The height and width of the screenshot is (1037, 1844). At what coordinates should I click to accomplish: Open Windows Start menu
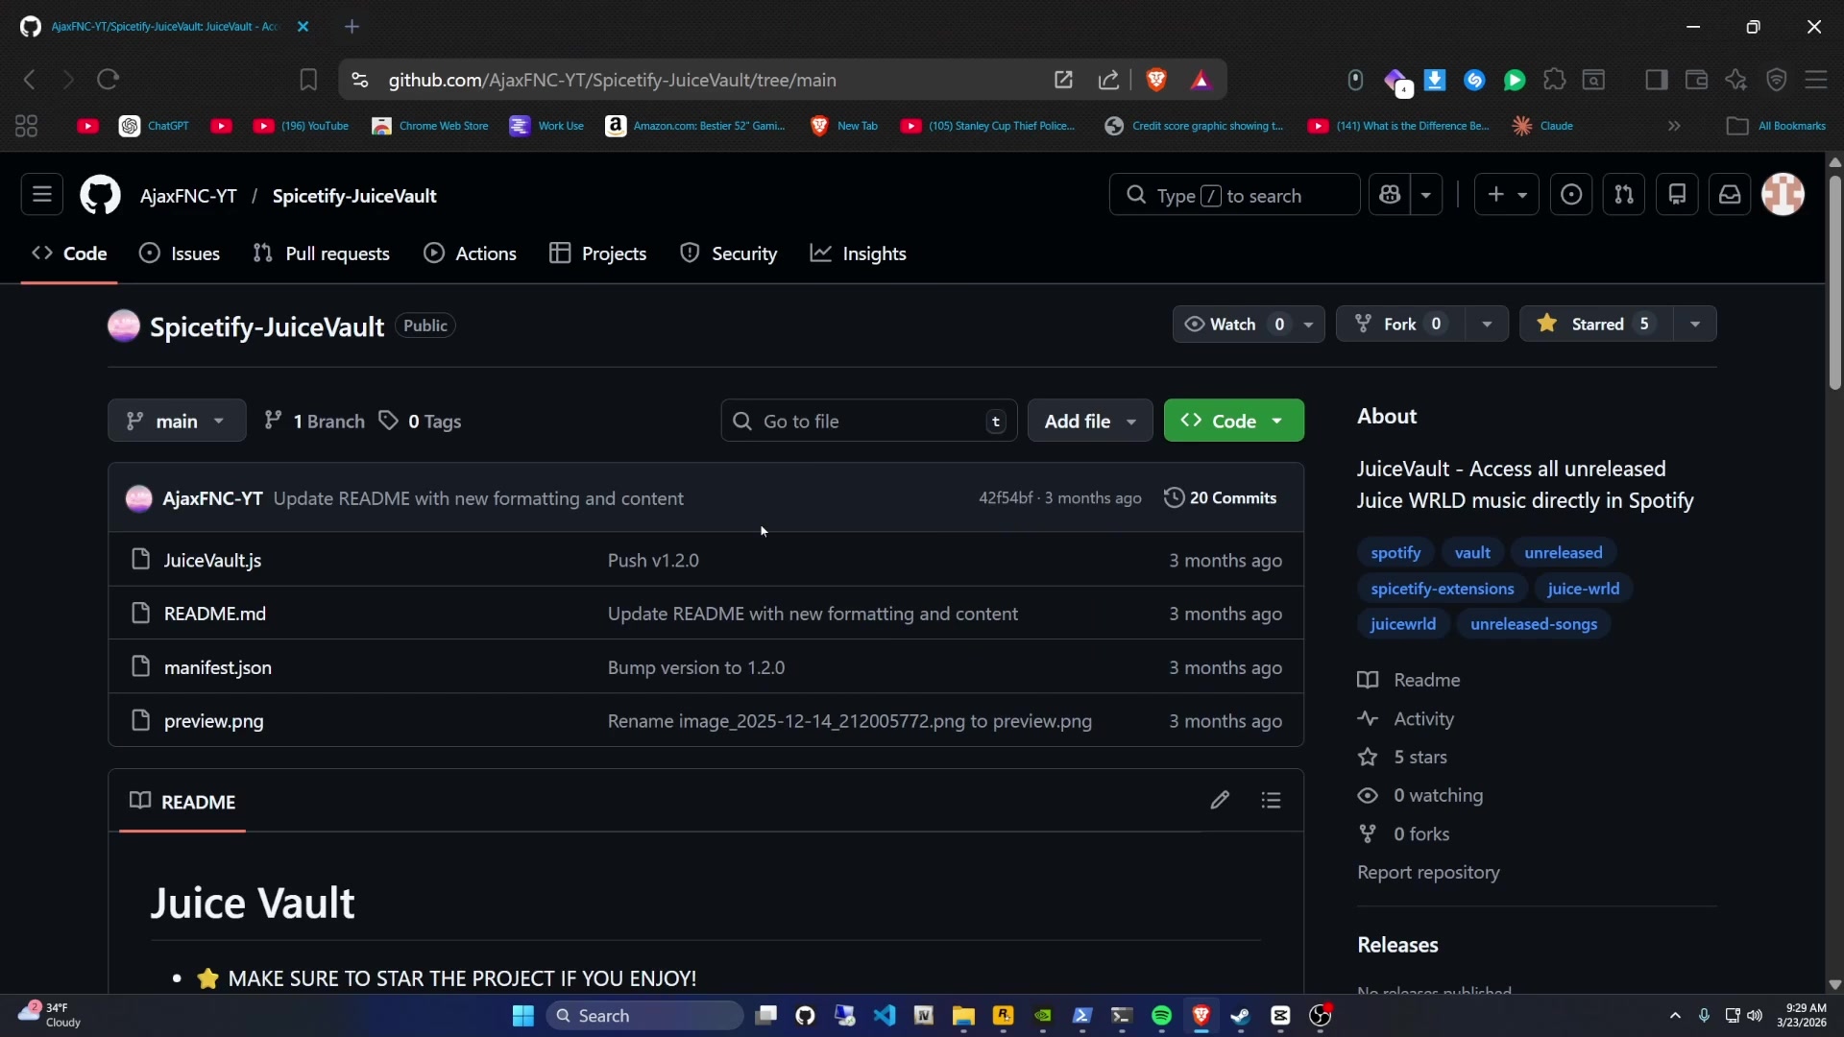click(523, 1016)
